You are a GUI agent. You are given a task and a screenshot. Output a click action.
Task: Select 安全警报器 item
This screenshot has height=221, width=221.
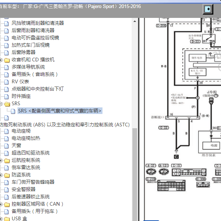point(23,190)
